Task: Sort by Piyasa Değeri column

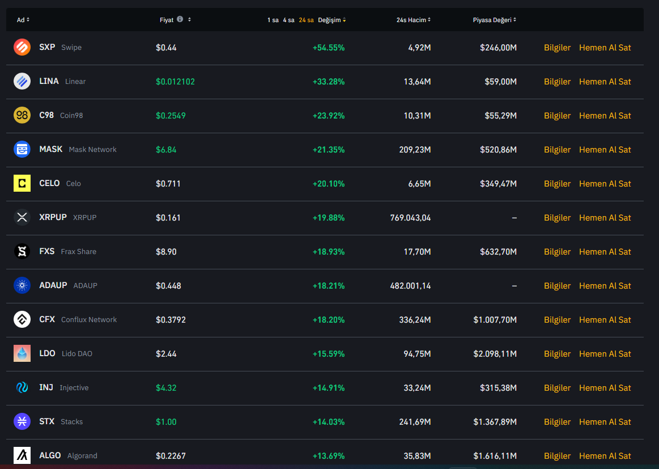Action: coord(494,20)
